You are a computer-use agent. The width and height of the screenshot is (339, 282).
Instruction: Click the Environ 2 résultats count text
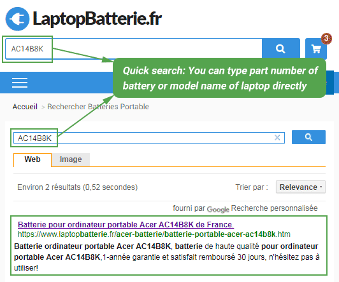pos(77,187)
